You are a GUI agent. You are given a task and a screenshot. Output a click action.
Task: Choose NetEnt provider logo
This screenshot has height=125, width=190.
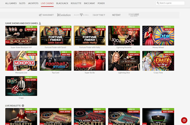coord(116,15)
